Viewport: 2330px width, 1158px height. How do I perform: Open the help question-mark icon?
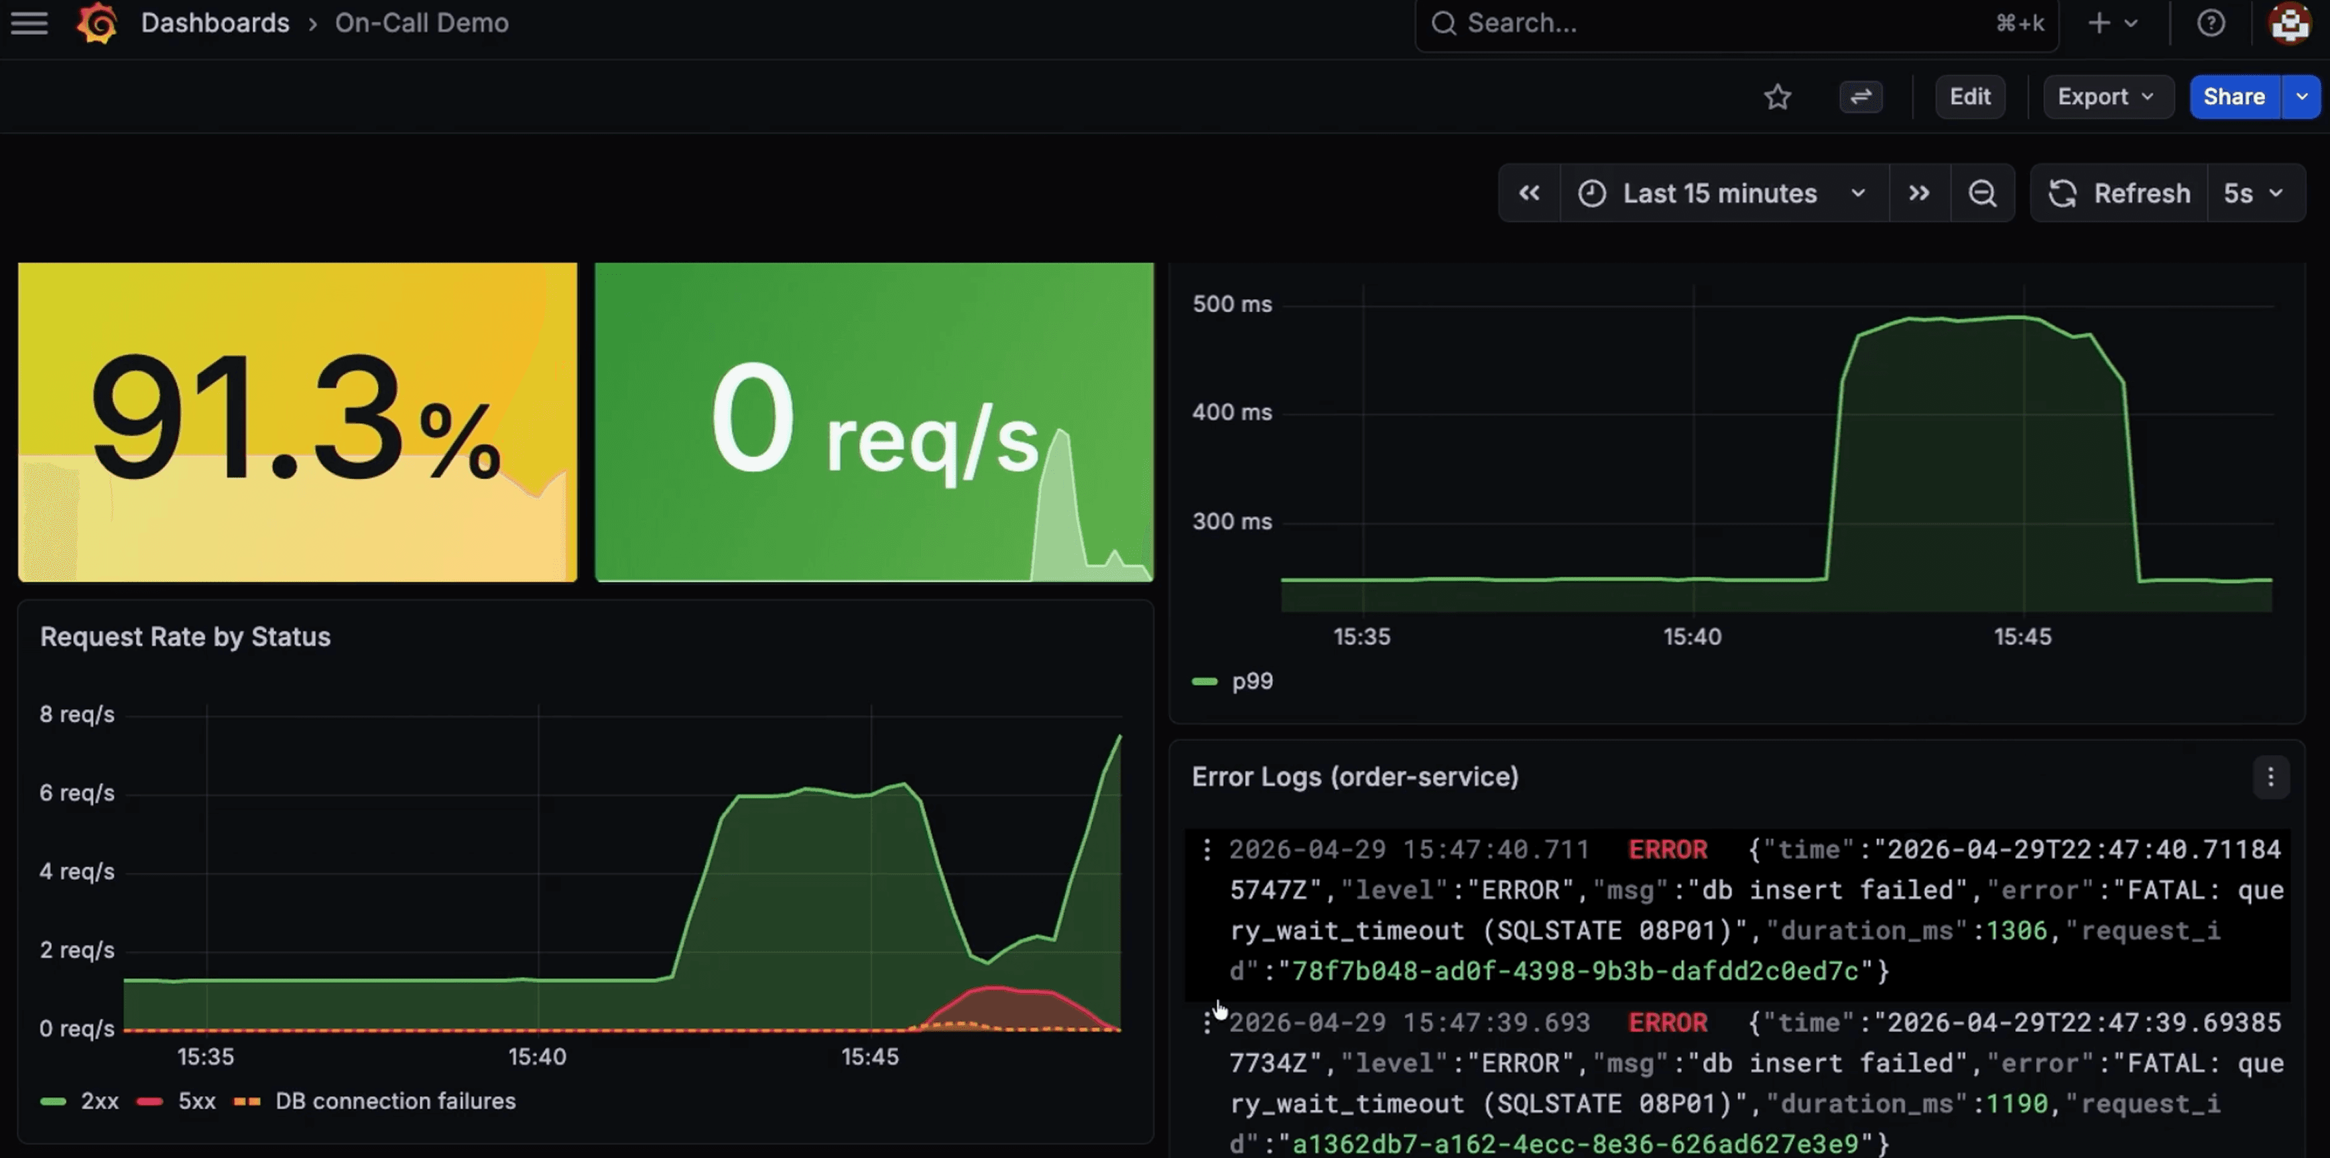2211,23
